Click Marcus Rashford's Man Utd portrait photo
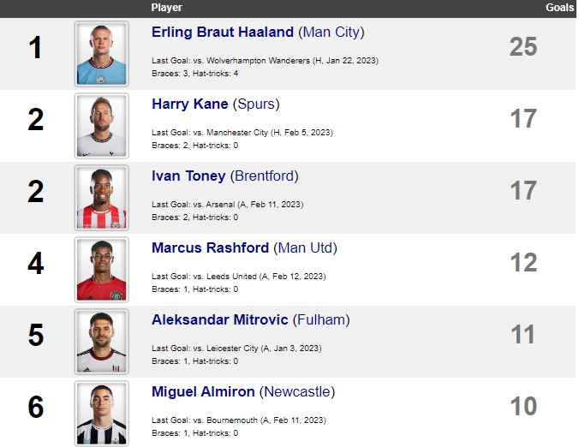The image size is (579, 447). (x=102, y=270)
